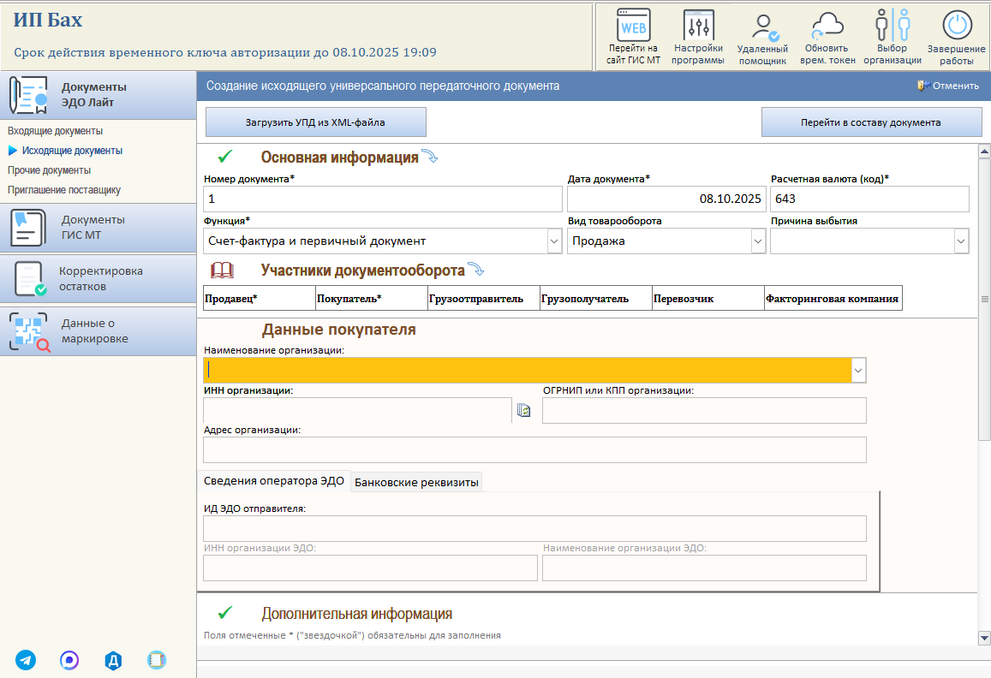Open Исходящие документы list

pyautogui.click(x=72, y=151)
